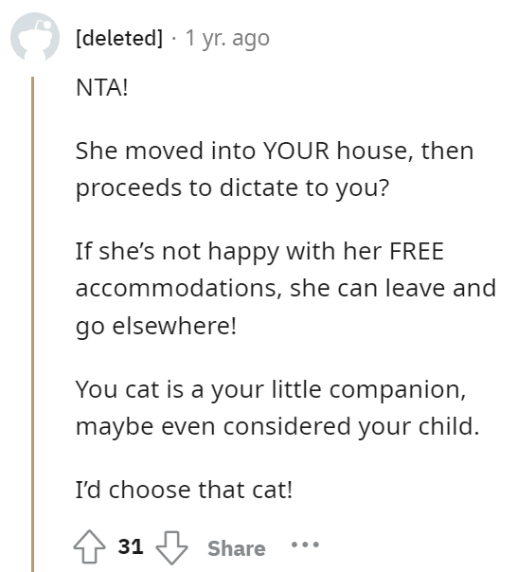Click the capitalized word 'YOUR'
Viewport: 517px width, 572px height.
coord(295,151)
